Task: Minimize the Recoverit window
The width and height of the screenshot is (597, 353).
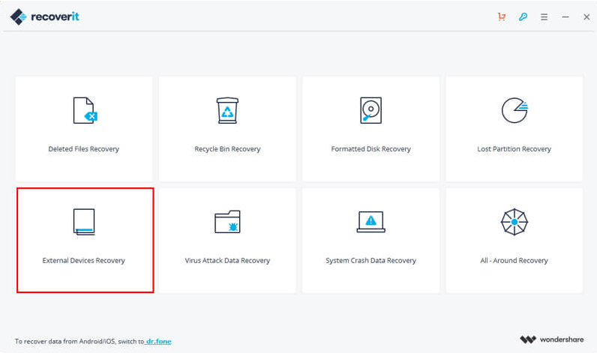Action: click(x=565, y=16)
